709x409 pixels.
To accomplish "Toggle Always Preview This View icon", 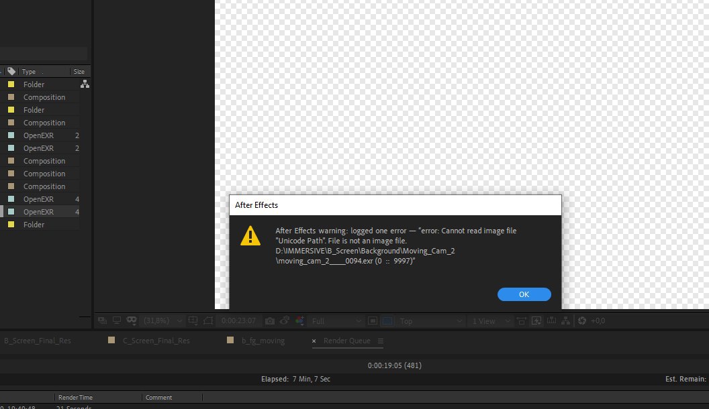I will 102,320.
